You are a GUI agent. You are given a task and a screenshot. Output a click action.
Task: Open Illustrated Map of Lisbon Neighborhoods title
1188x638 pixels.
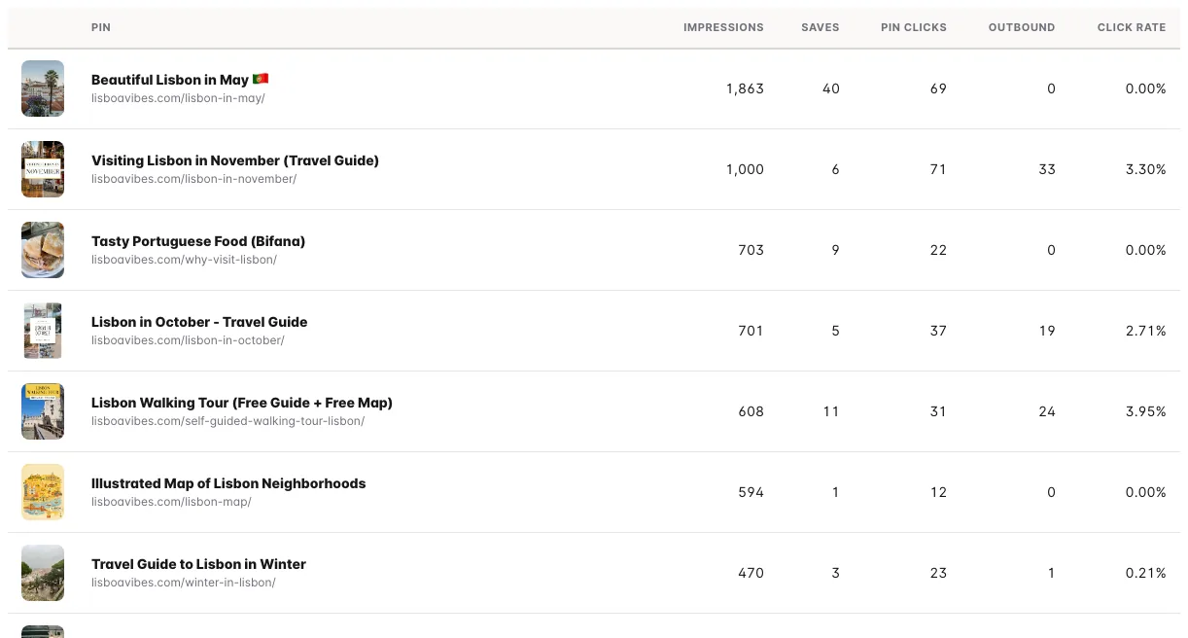click(228, 483)
